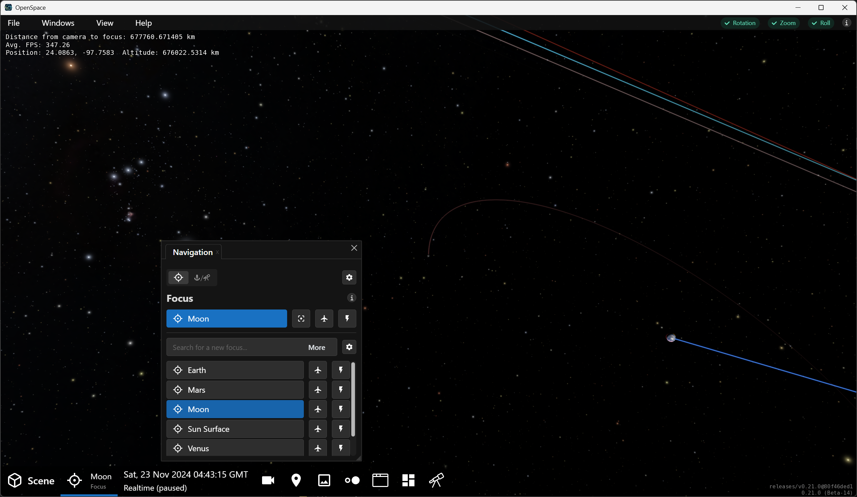Open the View menu

pyautogui.click(x=105, y=23)
